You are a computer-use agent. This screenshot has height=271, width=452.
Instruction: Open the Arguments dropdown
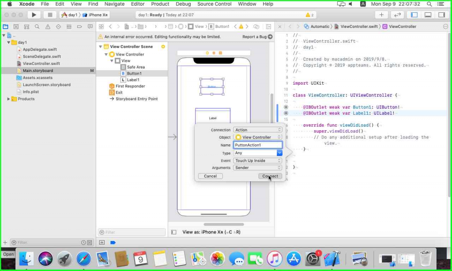point(257,168)
